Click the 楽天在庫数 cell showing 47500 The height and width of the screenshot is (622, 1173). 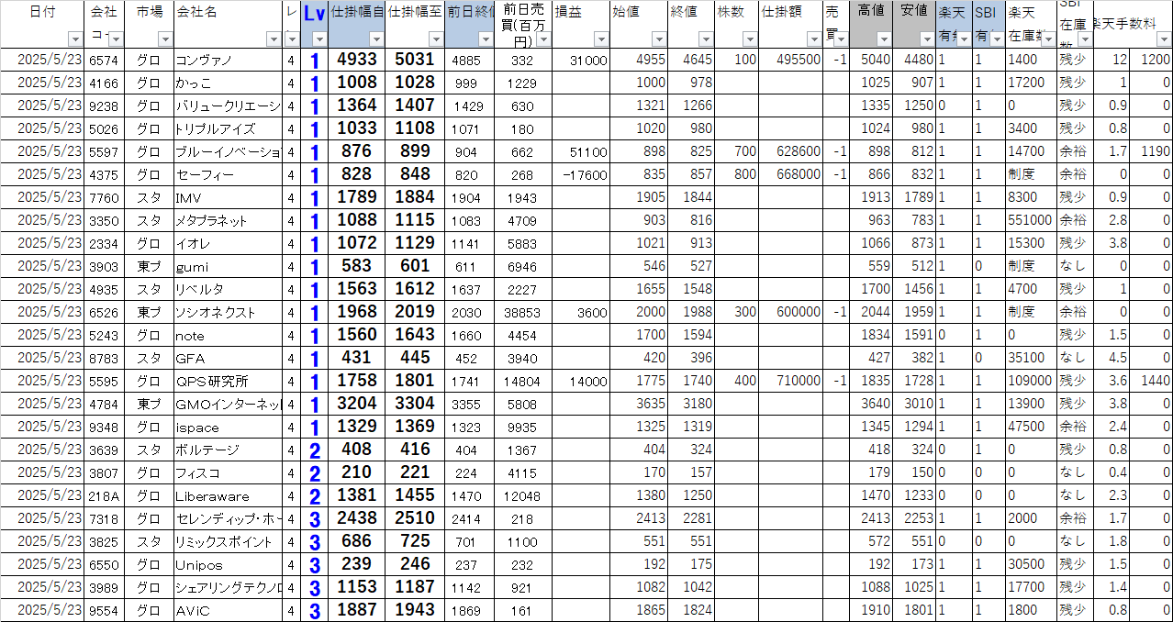pos(1032,427)
